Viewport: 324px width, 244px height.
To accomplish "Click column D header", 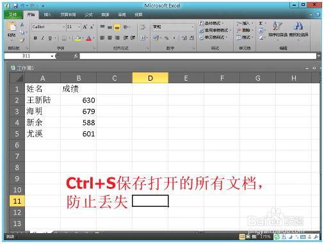I will click(150, 78).
